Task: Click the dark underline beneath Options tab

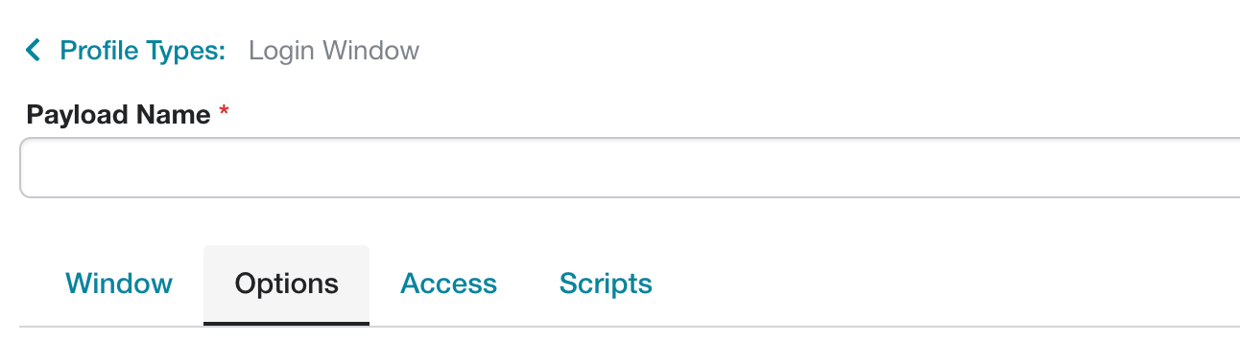Action: (x=286, y=323)
